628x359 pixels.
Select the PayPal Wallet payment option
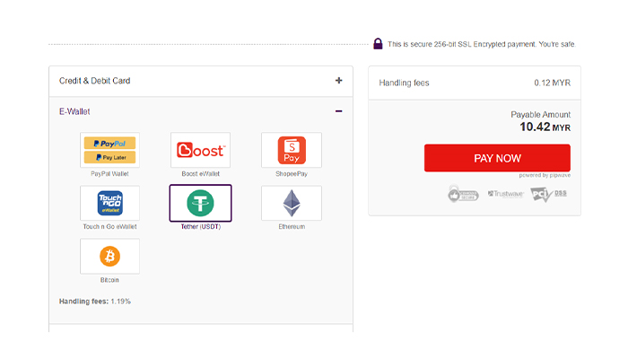click(x=109, y=150)
